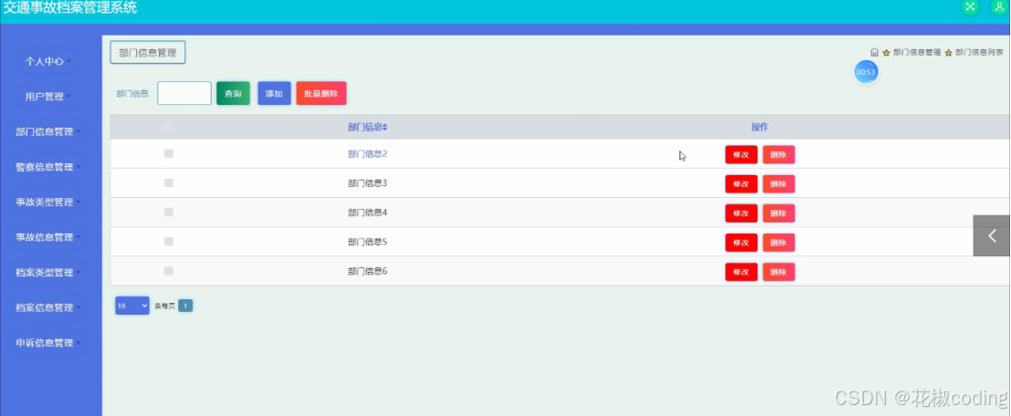Image resolution: width=1011 pixels, height=416 pixels.
Task: Expand 部门信息管理 sidebar menu
Action: point(48,132)
